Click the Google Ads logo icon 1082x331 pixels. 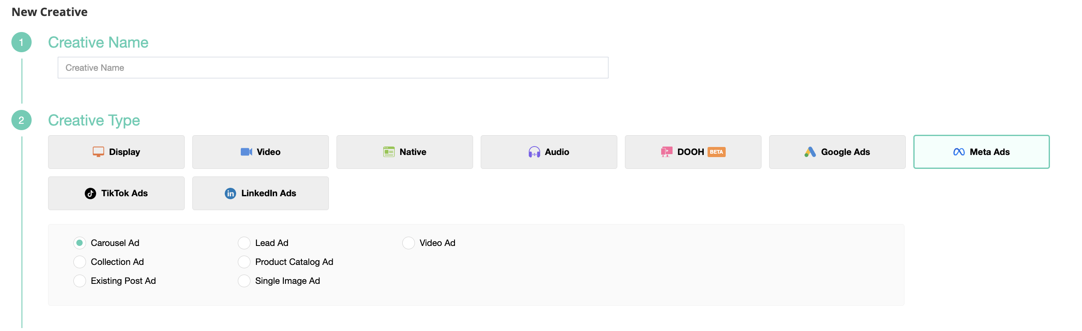[810, 152]
